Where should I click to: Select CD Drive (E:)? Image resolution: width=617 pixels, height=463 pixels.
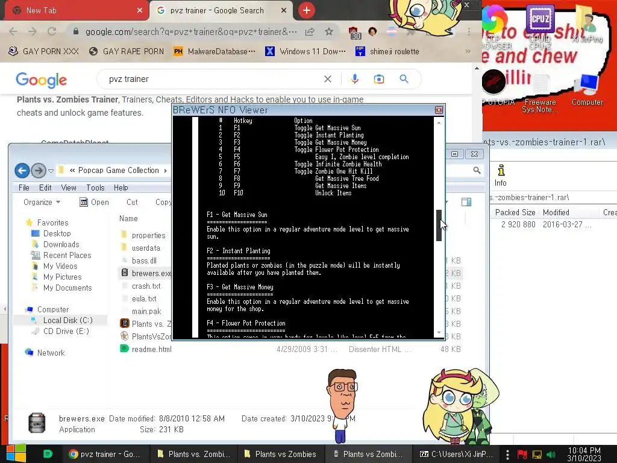coord(66,331)
